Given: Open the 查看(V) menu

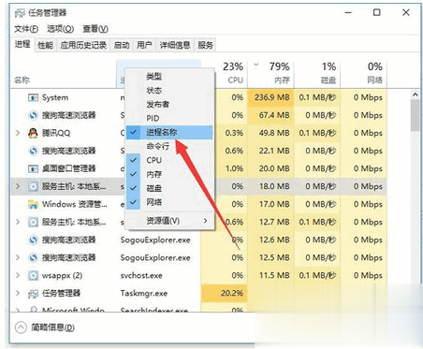Looking at the screenshot, I should tap(95, 29).
